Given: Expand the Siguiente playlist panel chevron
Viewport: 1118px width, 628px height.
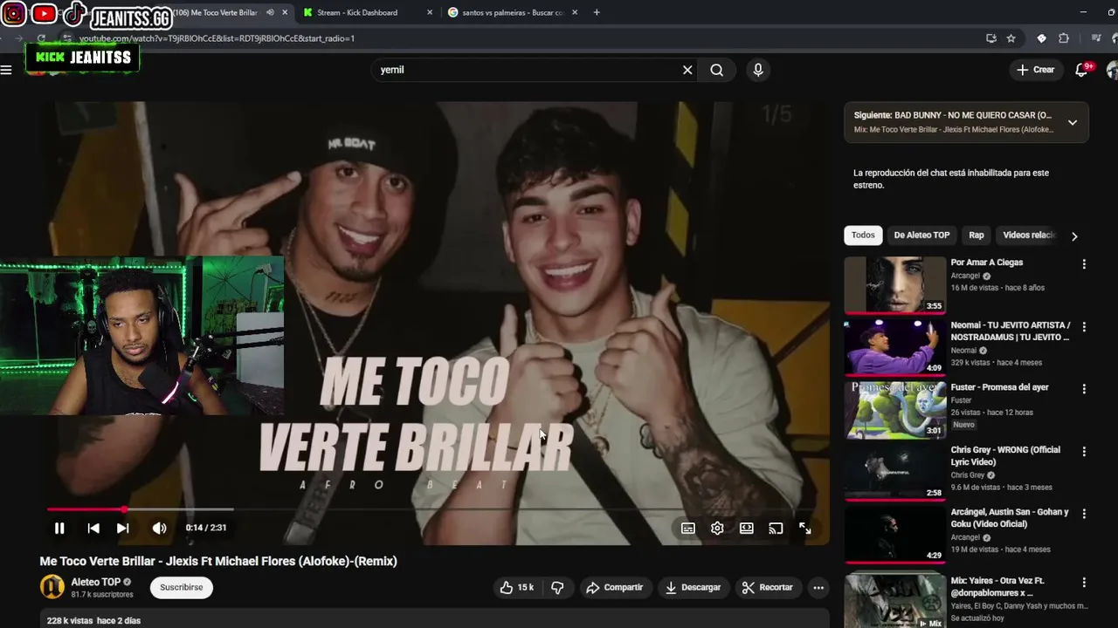Looking at the screenshot, I should (1073, 122).
